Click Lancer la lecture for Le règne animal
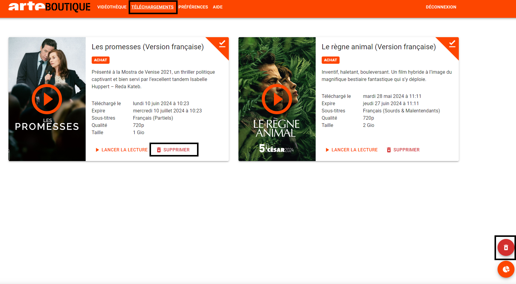The width and height of the screenshot is (516, 284). click(x=351, y=150)
